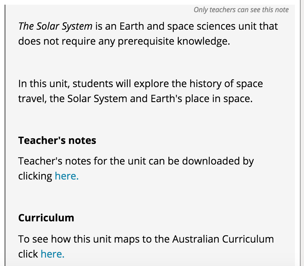The height and width of the screenshot is (266, 304).
Task: Click the word 'knowledge' ending the first paragraph
Action: tap(204, 41)
